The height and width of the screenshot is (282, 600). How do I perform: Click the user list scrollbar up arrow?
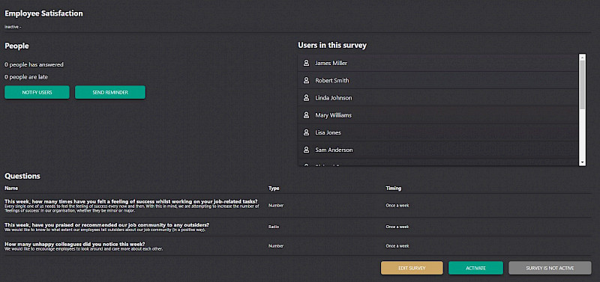pyautogui.click(x=583, y=58)
